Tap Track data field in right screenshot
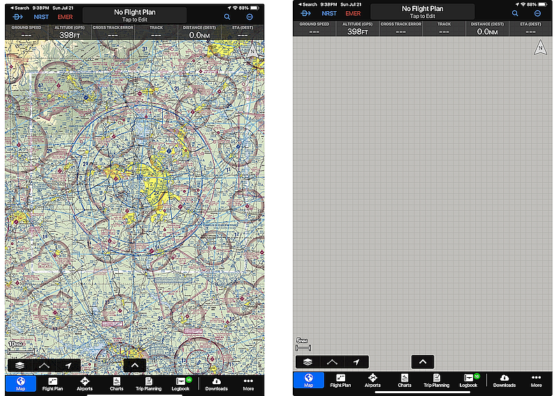This screenshot has height=396, width=559. pyautogui.click(x=444, y=28)
